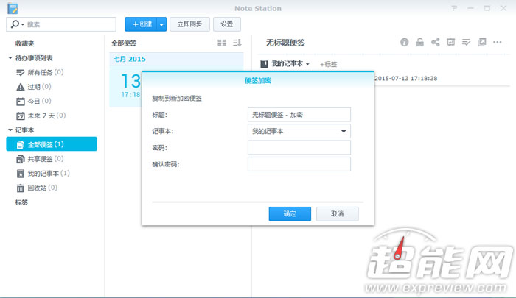This screenshot has height=298, width=516.
Task: Open the Create button dropdown arrow
Action: click(161, 24)
